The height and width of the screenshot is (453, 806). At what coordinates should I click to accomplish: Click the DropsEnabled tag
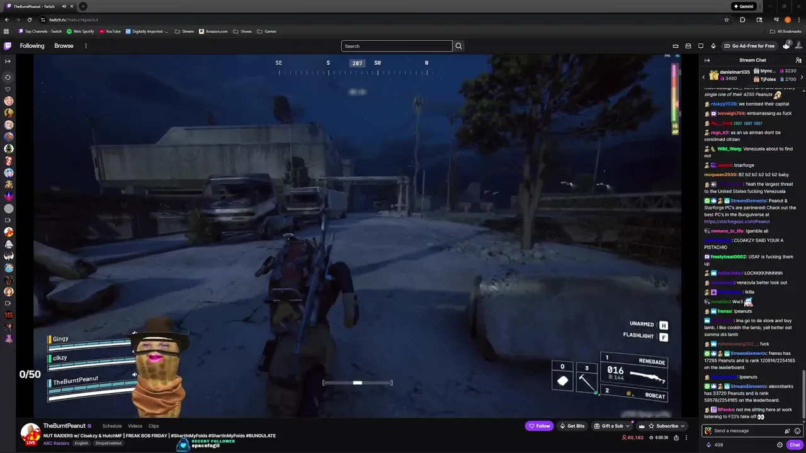108,444
